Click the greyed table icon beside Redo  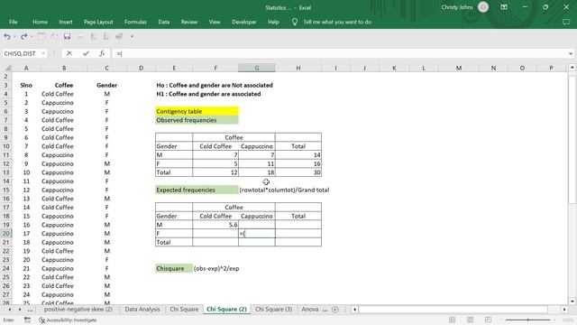41,36
